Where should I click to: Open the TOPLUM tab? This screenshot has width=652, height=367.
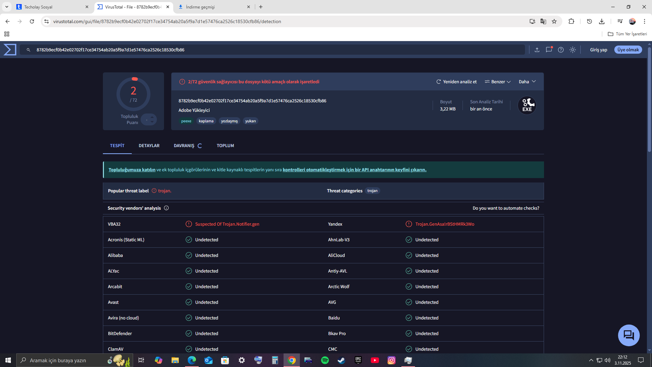pos(225,145)
